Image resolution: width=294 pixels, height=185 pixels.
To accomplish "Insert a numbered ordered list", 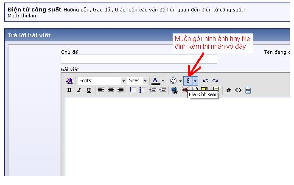I will (133, 90).
